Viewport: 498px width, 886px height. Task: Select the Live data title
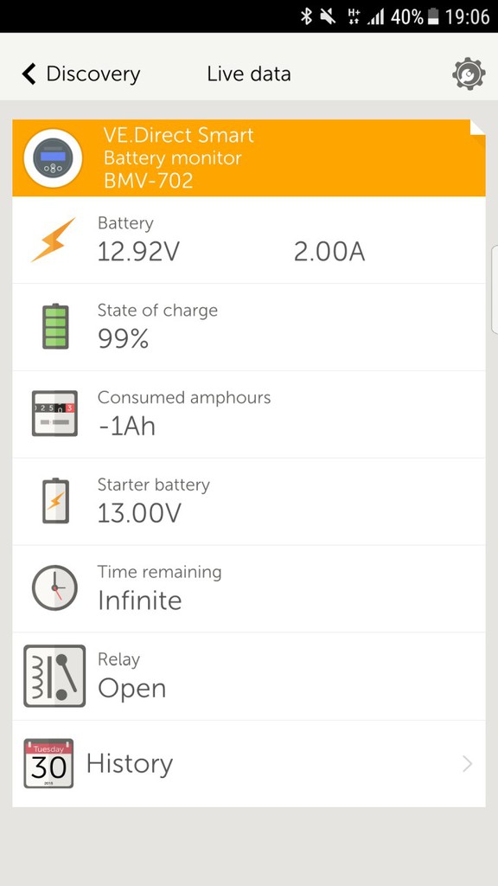pyautogui.click(x=249, y=74)
